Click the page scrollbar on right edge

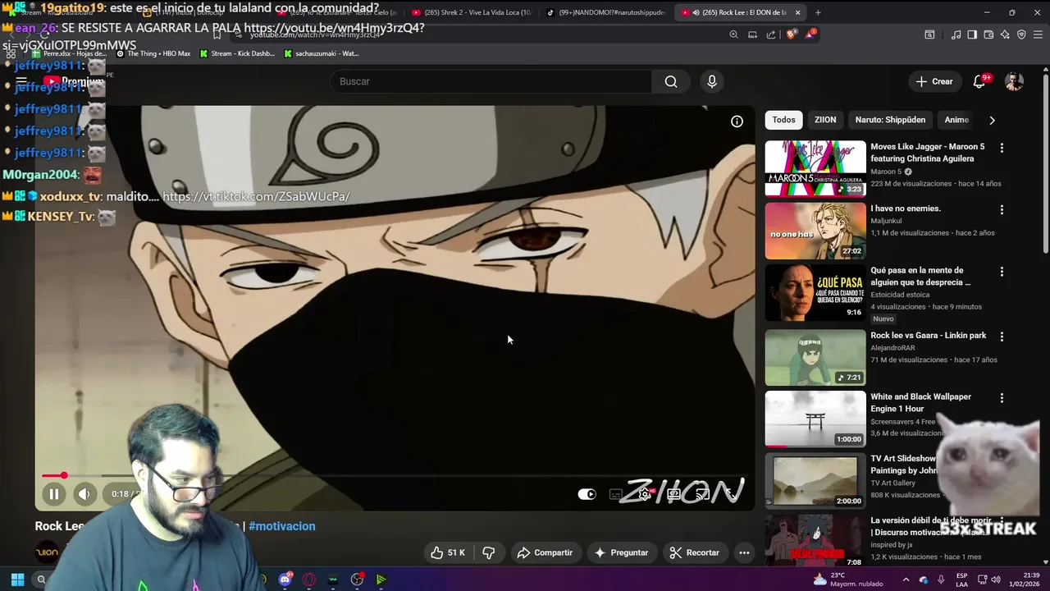(1045, 164)
